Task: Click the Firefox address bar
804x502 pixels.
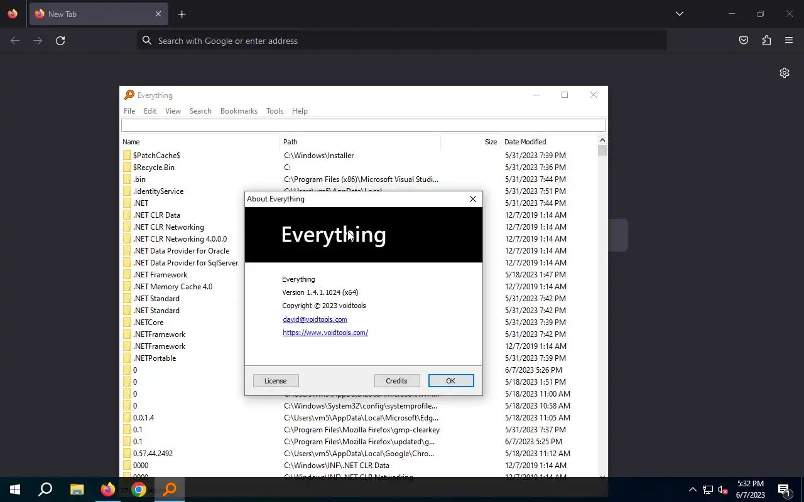Action: tap(402, 41)
